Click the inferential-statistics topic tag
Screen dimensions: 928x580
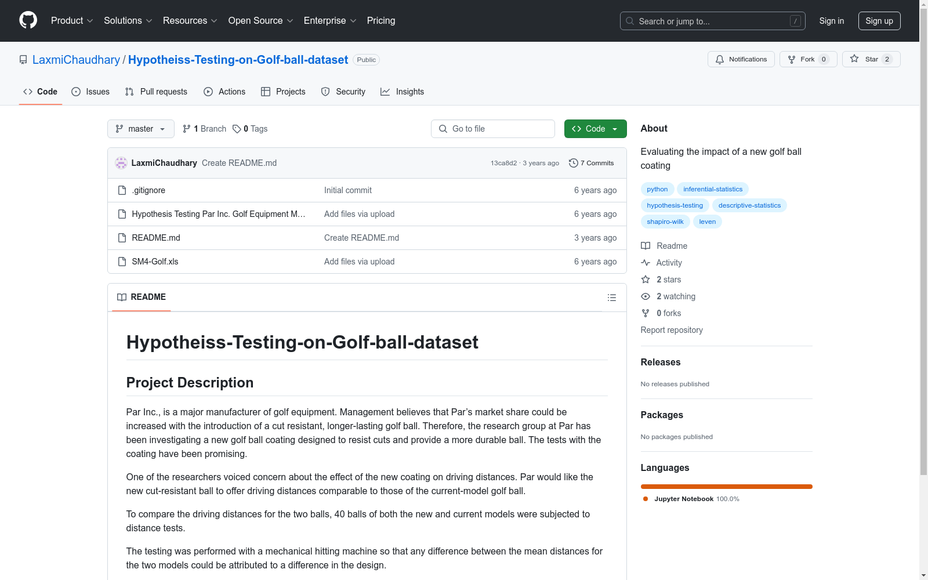713,189
